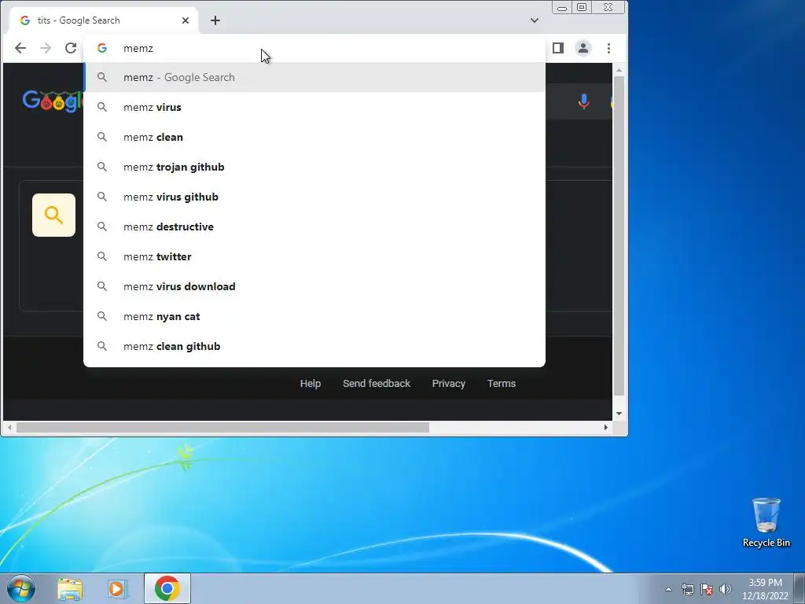Open the Chrome profile avatar
The width and height of the screenshot is (805, 604).
[x=583, y=48]
